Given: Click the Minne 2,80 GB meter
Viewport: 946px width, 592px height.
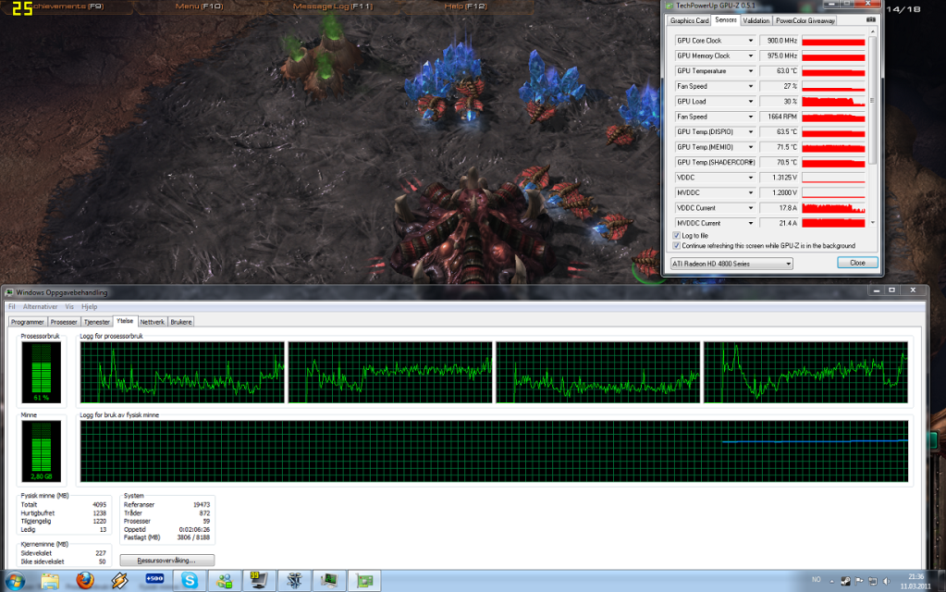Looking at the screenshot, I should click(41, 450).
